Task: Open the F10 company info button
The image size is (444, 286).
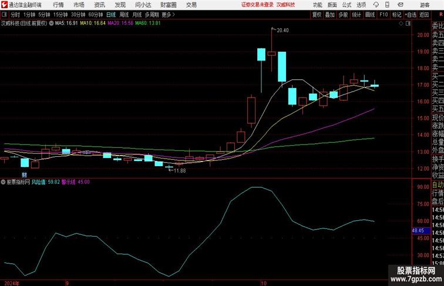Action: (x=384, y=15)
